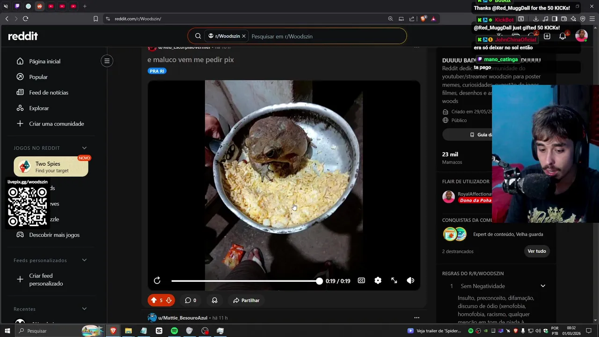Open the Two Spies game card
The width and height of the screenshot is (599, 337).
tap(51, 167)
